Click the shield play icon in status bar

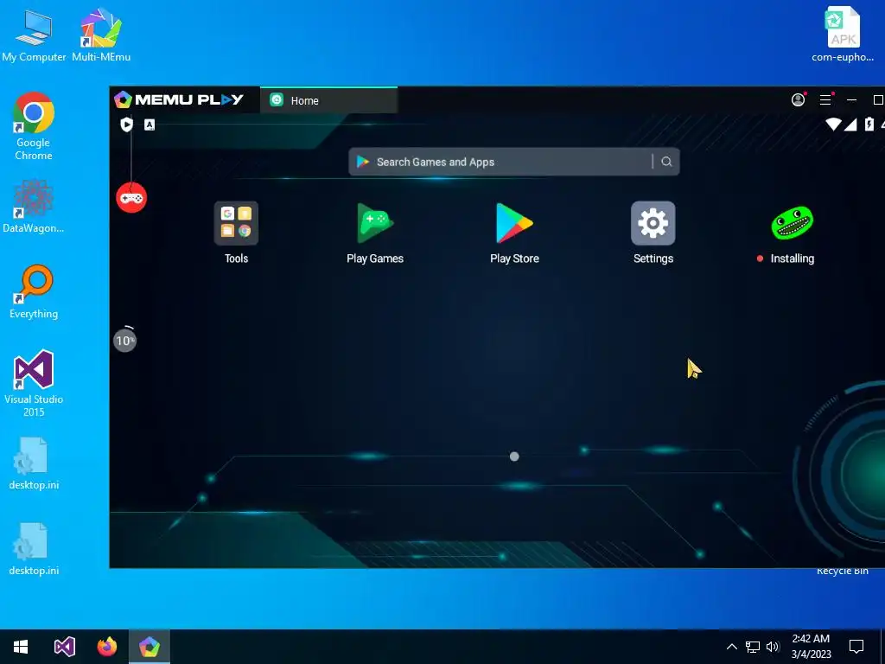tap(127, 124)
